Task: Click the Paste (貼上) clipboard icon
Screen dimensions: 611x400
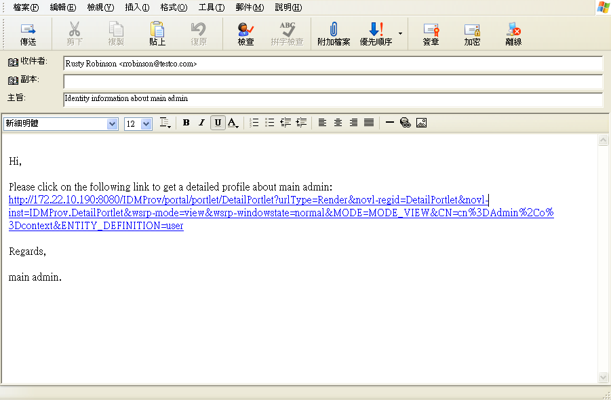Action: pos(157,29)
